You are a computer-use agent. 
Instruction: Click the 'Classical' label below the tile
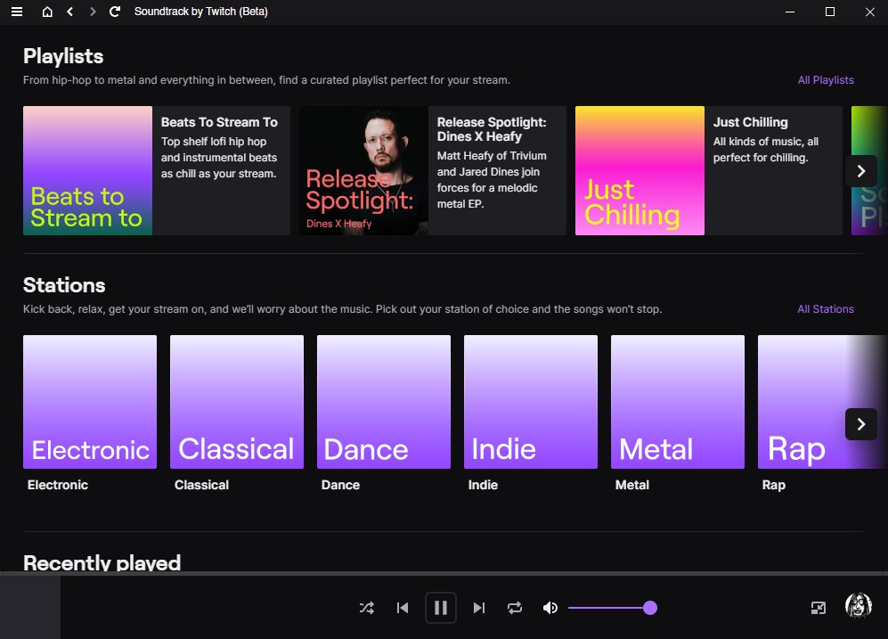click(x=201, y=485)
